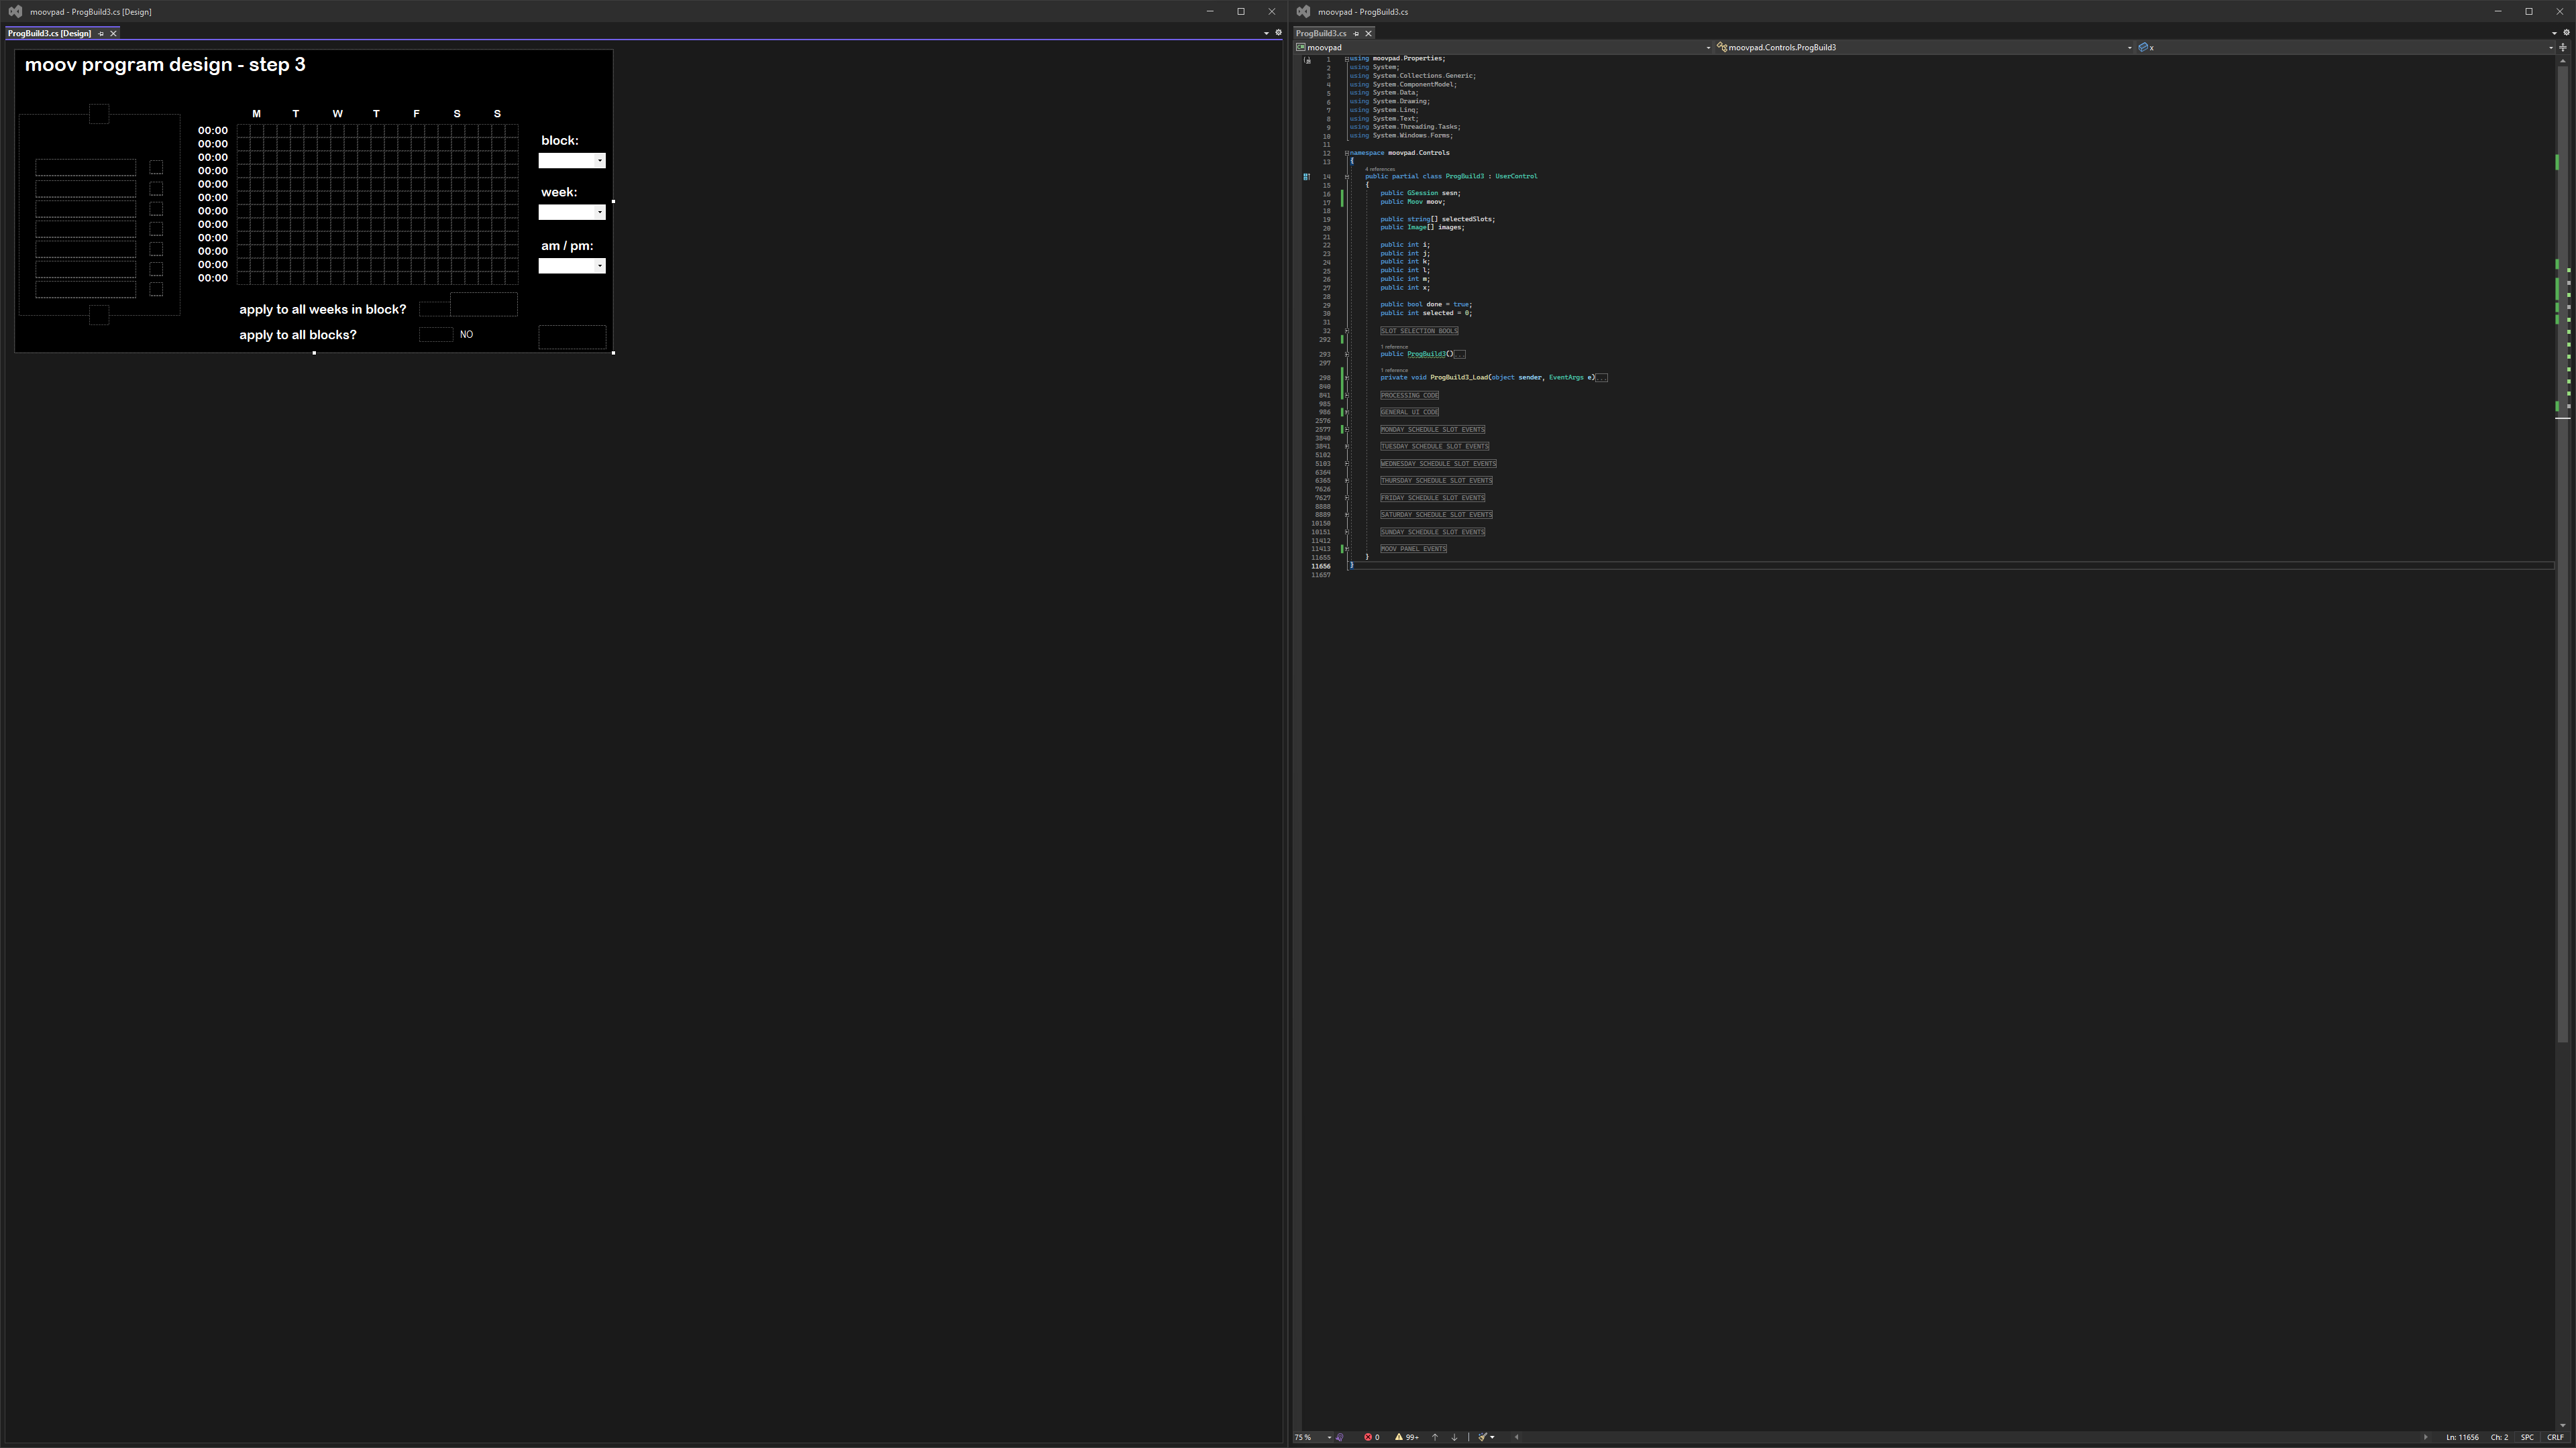Open the week combo box in designer
2576x1448 pixels.
[572, 212]
